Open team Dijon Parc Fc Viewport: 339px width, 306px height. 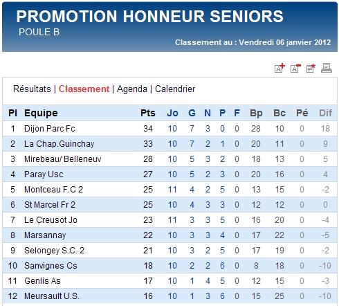(50, 129)
